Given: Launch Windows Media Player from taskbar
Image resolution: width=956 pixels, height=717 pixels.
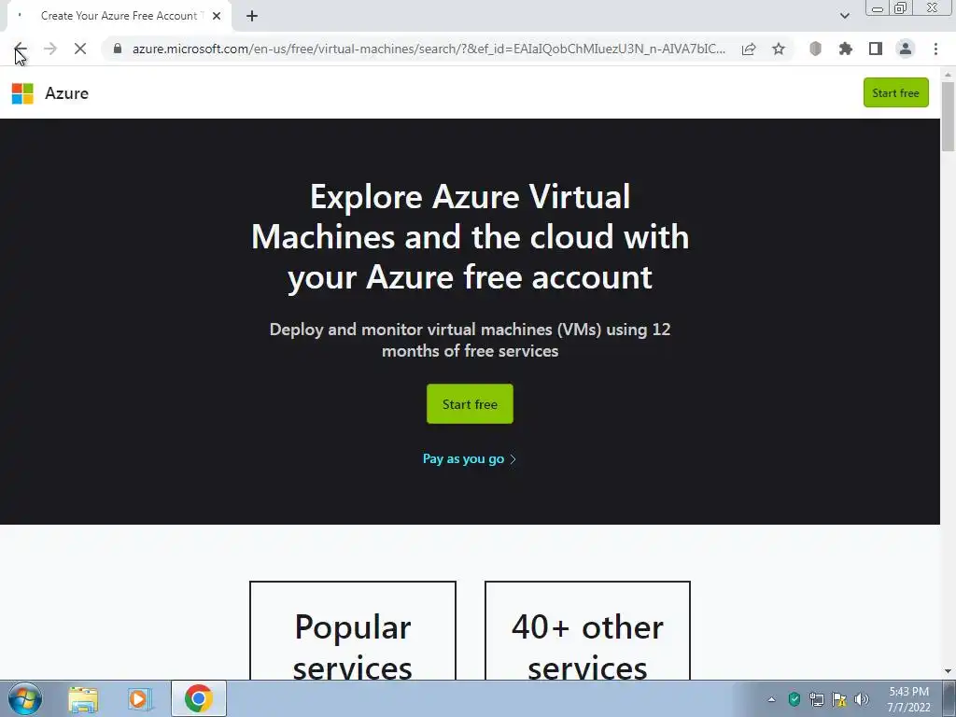Looking at the screenshot, I should pyautogui.click(x=139, y=699).
